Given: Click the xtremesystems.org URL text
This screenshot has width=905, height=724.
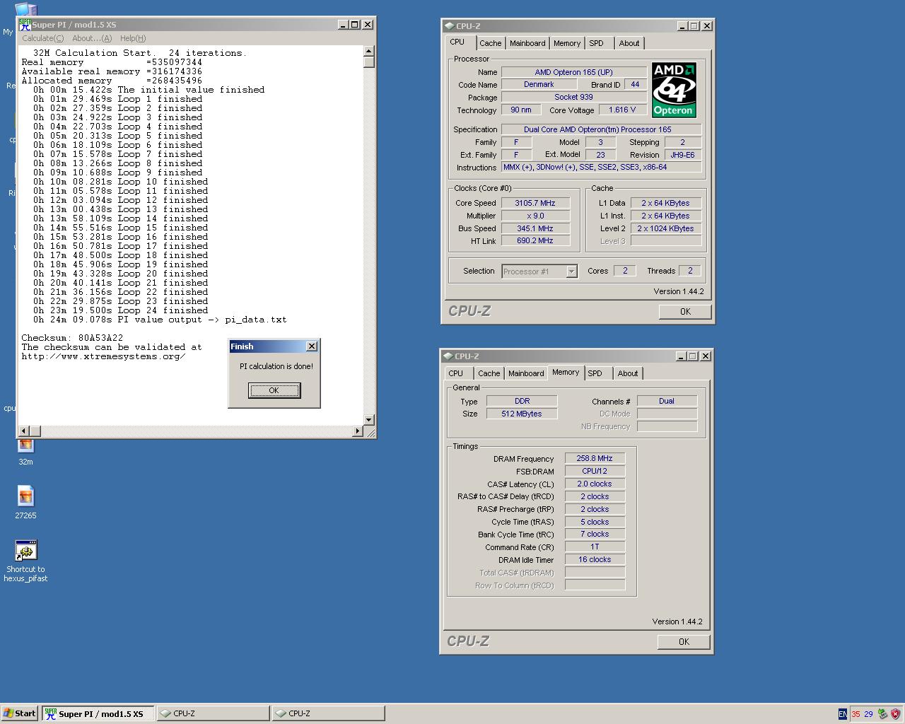Looking at the screenshot, I should (103, 356).
